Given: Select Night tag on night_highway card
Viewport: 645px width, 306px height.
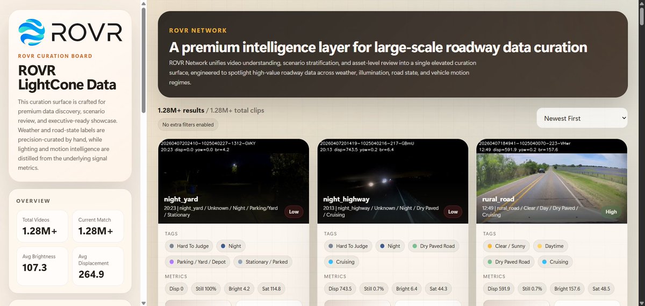Looking at the screenshot, I should click(390, 246).
